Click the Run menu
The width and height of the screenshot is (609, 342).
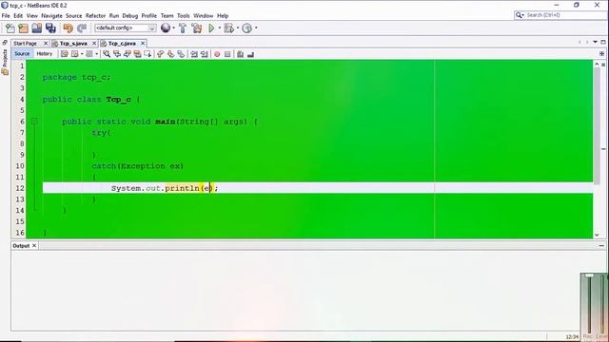pos(114,15)
